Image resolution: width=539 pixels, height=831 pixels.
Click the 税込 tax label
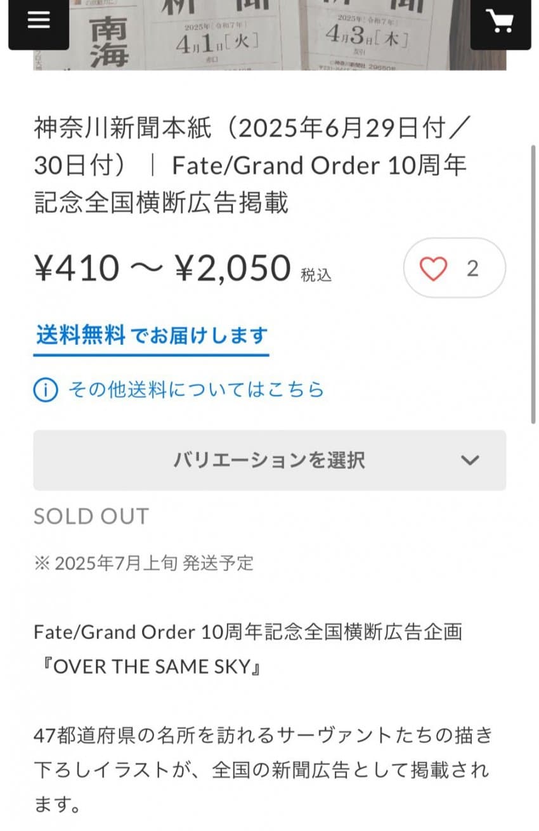[x=316, y=274]
